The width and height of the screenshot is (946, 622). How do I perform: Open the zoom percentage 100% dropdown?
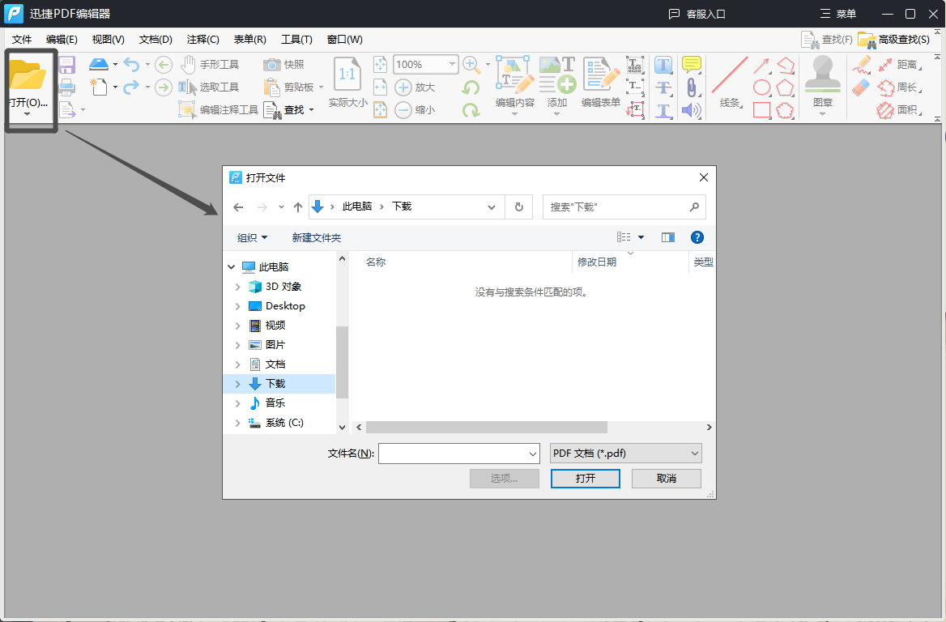[x=452, y=64]
